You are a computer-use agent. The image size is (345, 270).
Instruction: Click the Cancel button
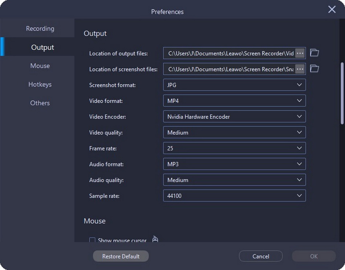pos(261,256)
